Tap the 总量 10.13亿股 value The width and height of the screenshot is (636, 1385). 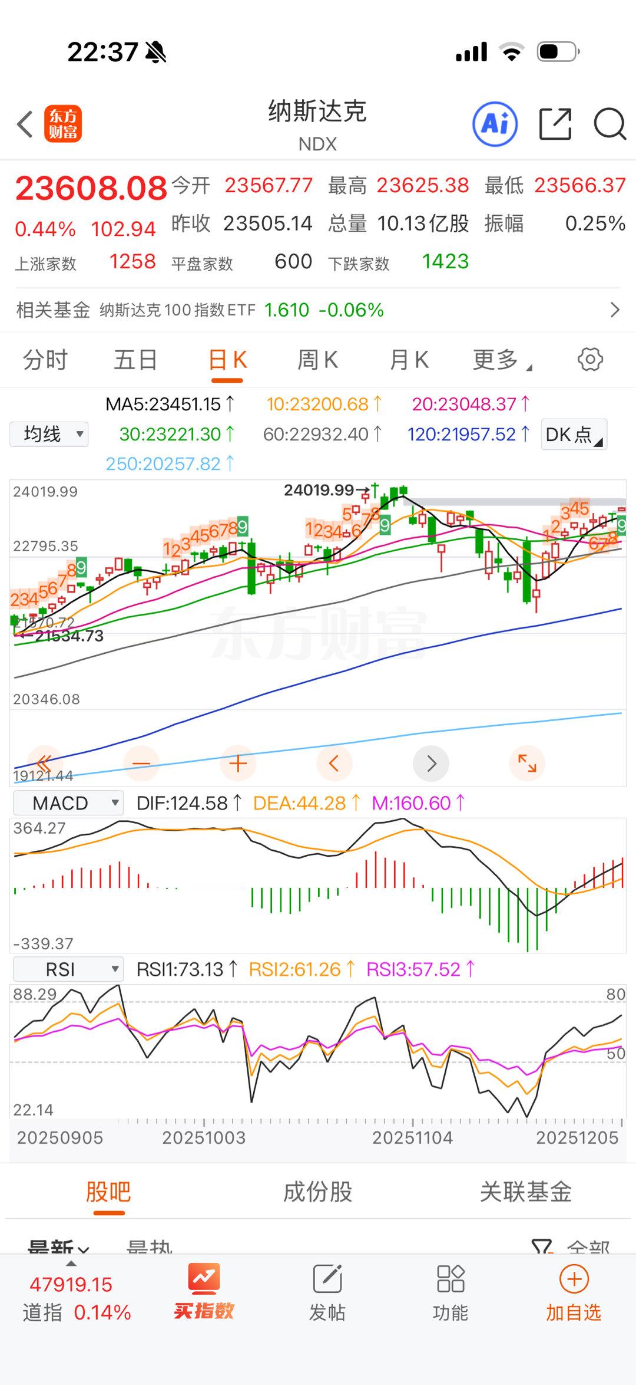423,223
